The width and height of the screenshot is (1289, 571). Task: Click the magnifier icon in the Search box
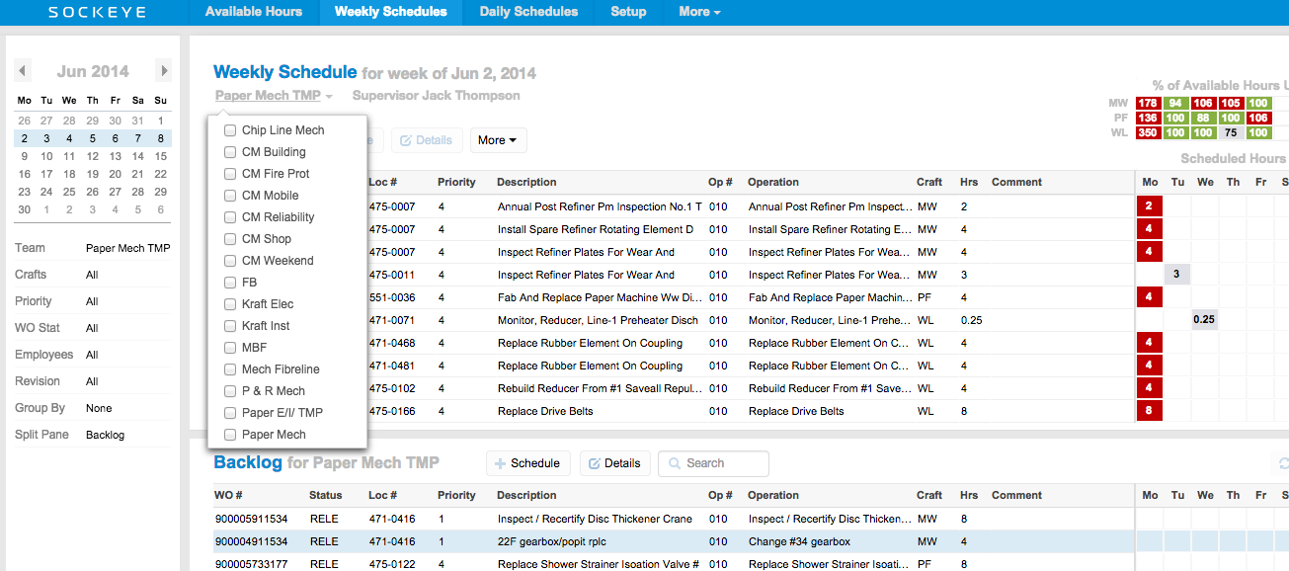point(674,463)
